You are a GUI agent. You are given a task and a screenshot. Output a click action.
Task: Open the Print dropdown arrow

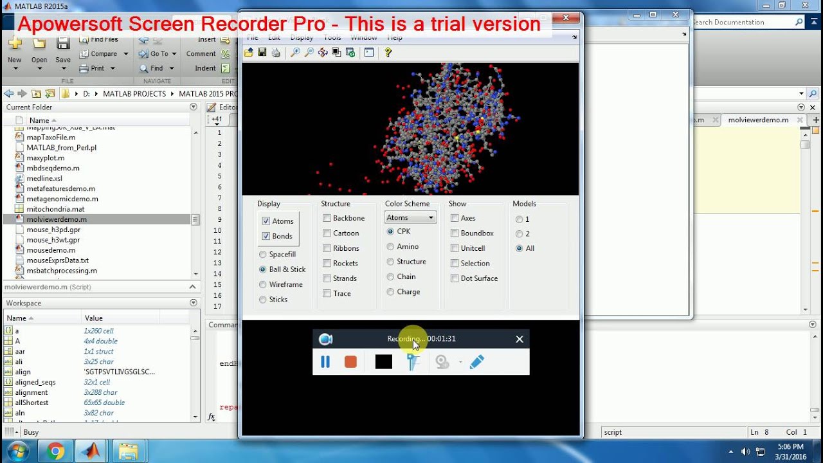(x=113, y=68)
